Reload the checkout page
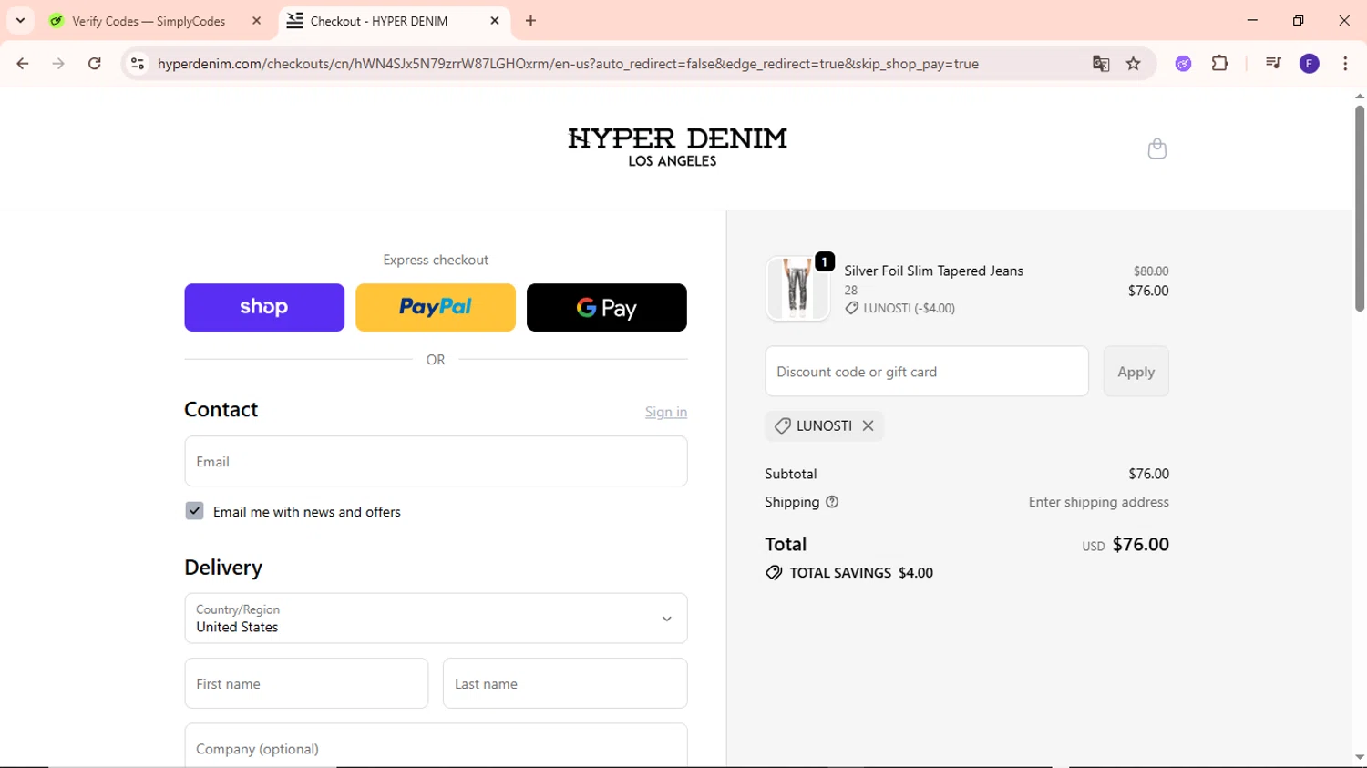Viewport: 1367px width, 768px height. pyautogui.click(x=95, y=64)
